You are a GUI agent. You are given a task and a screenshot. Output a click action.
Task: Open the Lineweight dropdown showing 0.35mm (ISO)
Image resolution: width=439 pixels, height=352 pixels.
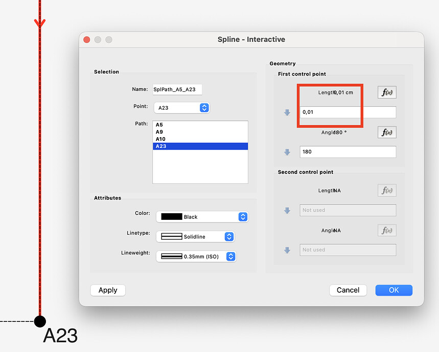[x=196, y=257]
